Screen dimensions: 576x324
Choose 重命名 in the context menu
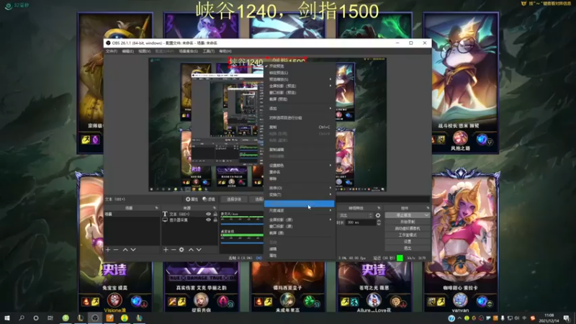point(299,172)
